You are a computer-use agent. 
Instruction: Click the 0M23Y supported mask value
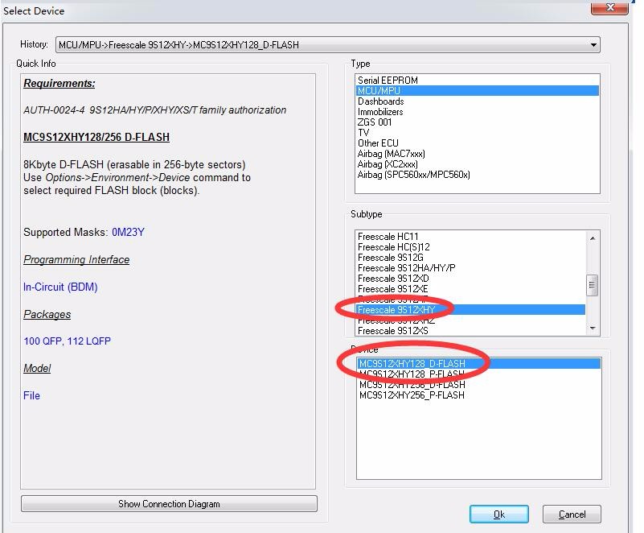[128, 233]
